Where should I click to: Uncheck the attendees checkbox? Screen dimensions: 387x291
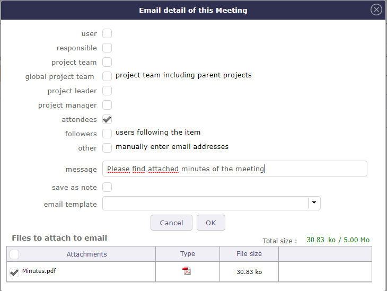click(x=107, y=119)
